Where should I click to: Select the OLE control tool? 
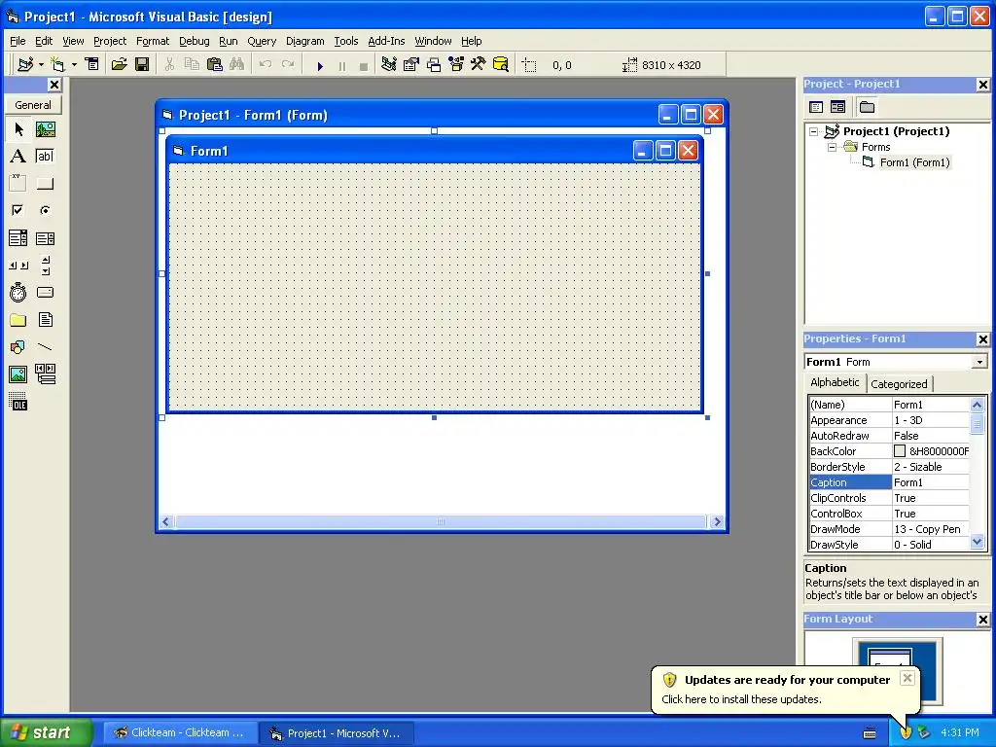pyautogui.click(x=18, y=402)
